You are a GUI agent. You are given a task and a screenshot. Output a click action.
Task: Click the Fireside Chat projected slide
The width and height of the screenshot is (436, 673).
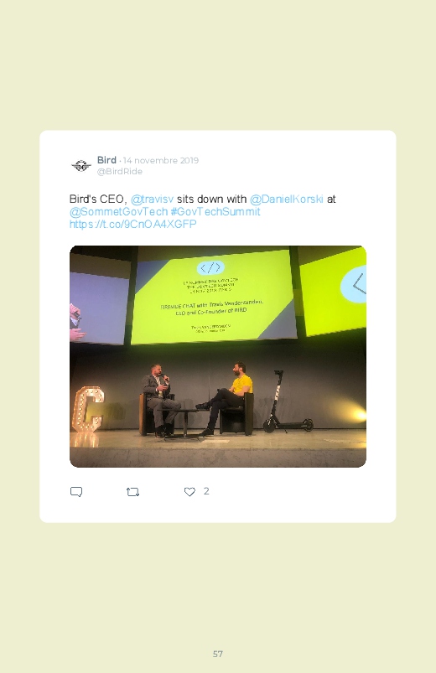pyautogui.click(x=214, y=297)
